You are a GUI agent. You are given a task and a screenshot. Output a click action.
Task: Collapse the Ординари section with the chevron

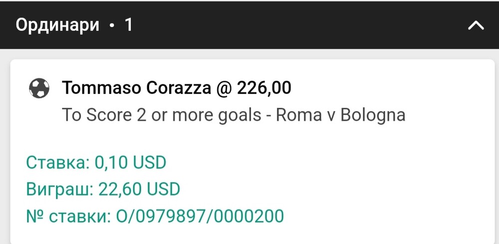coord(476,25)
